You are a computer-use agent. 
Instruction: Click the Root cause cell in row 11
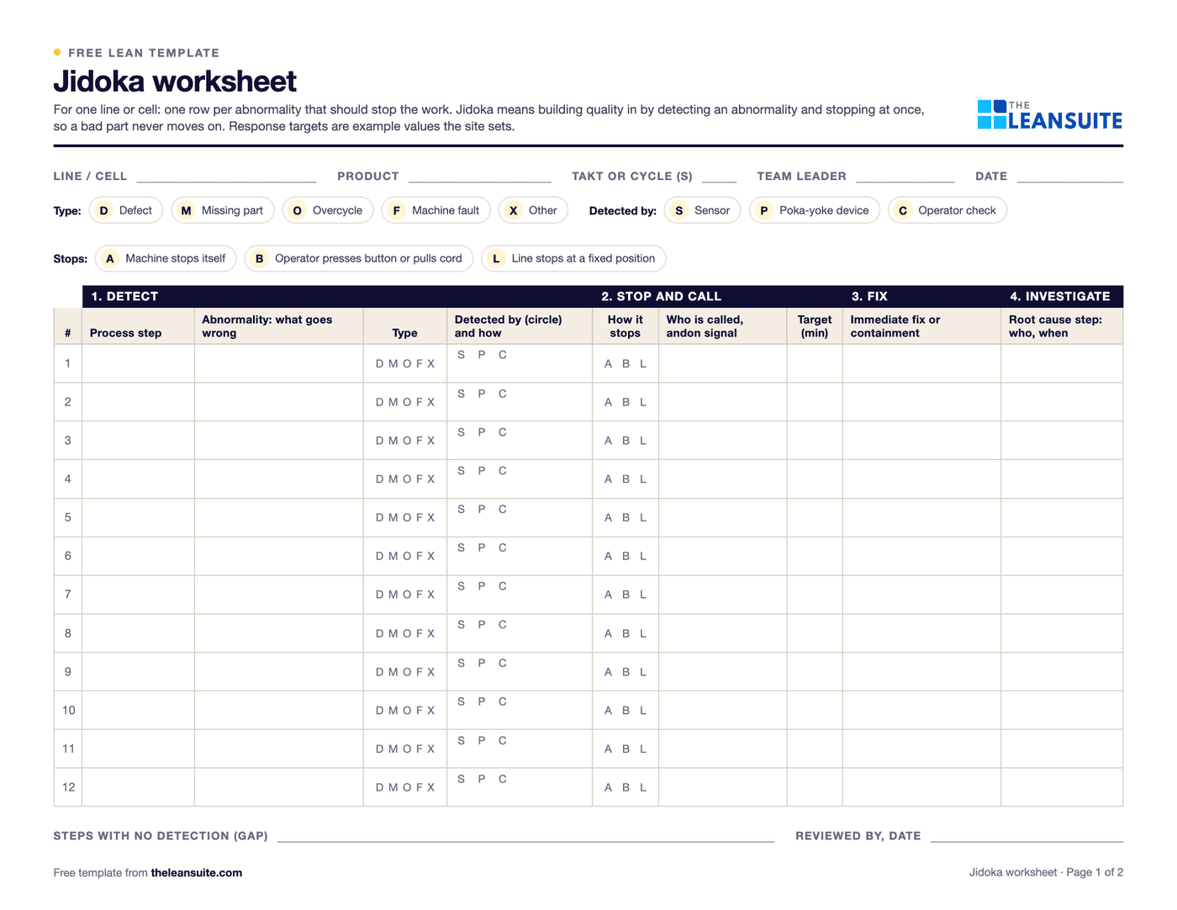1062,749
